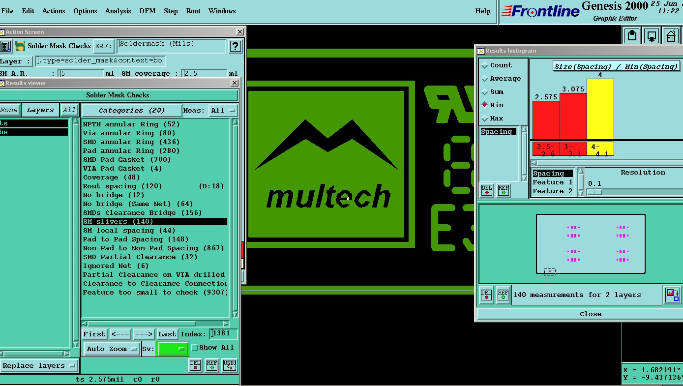Open the Rout menu

tap(193, 11)
